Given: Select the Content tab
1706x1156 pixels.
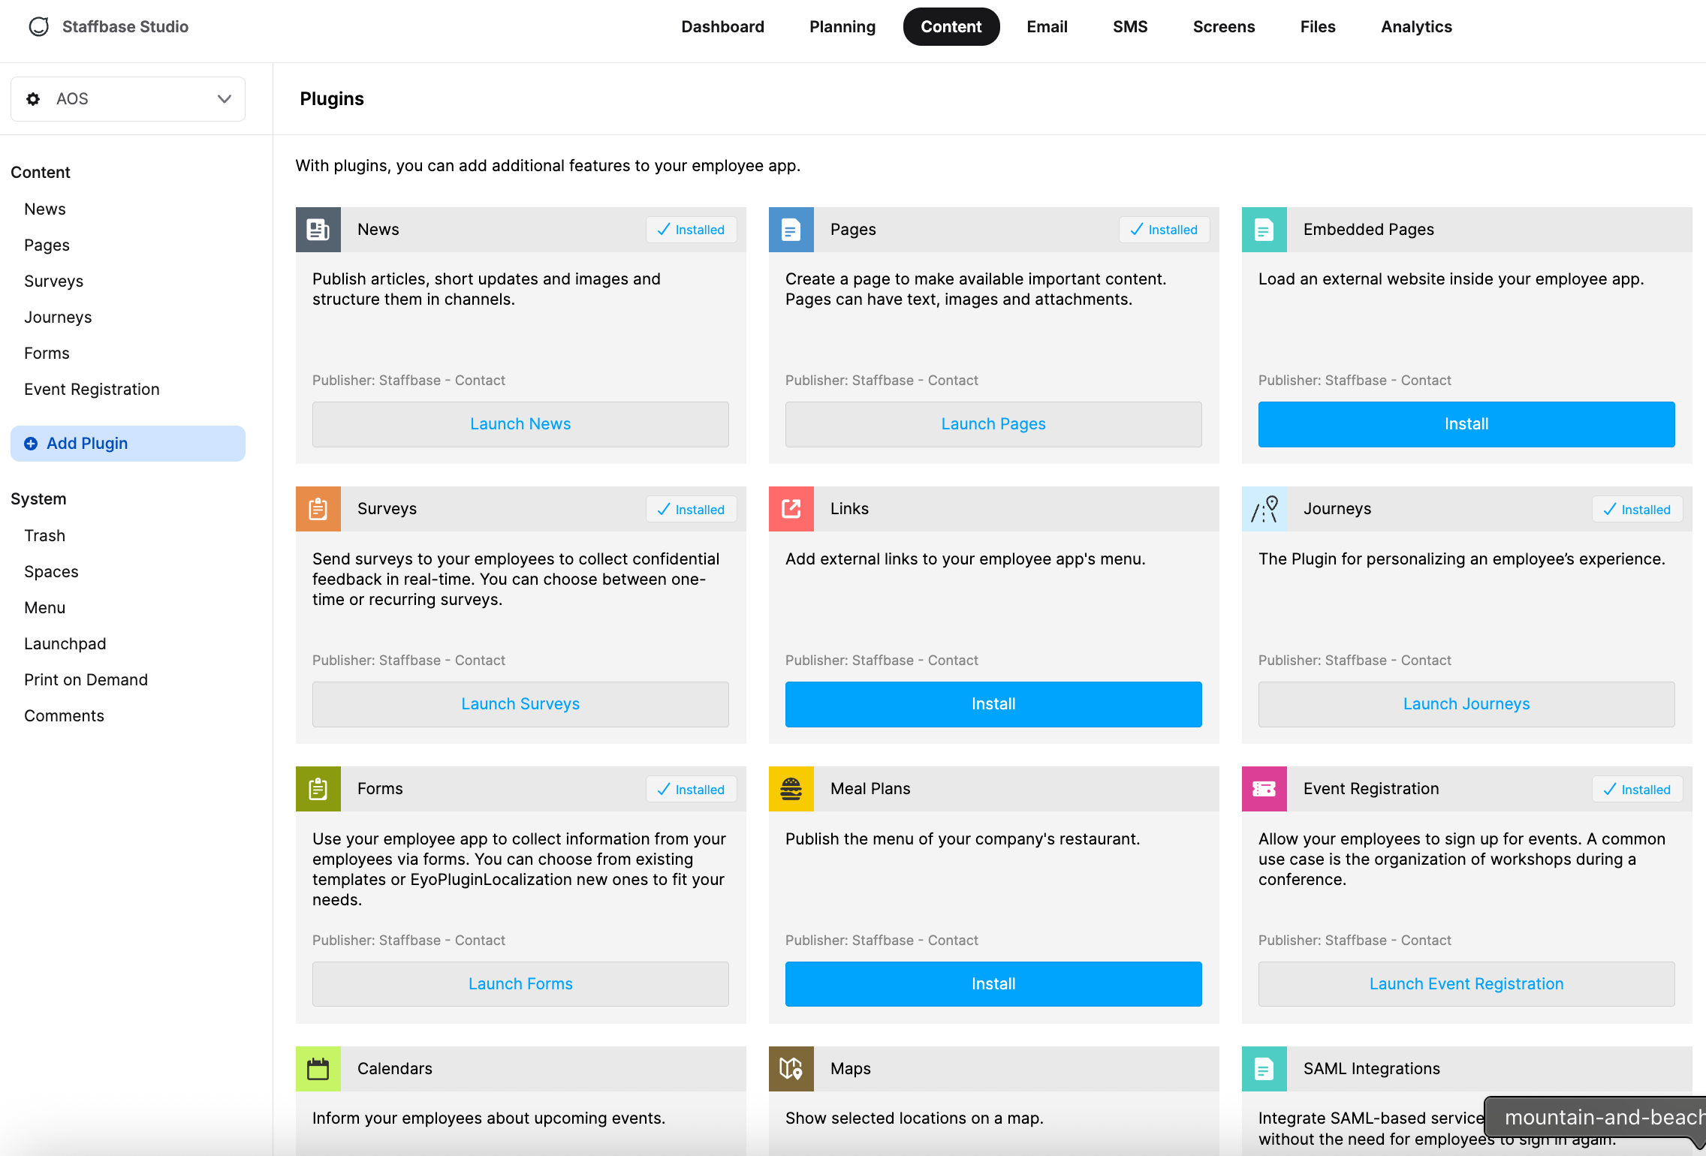Looking at the screenshot, I should [x=951, y=27].
